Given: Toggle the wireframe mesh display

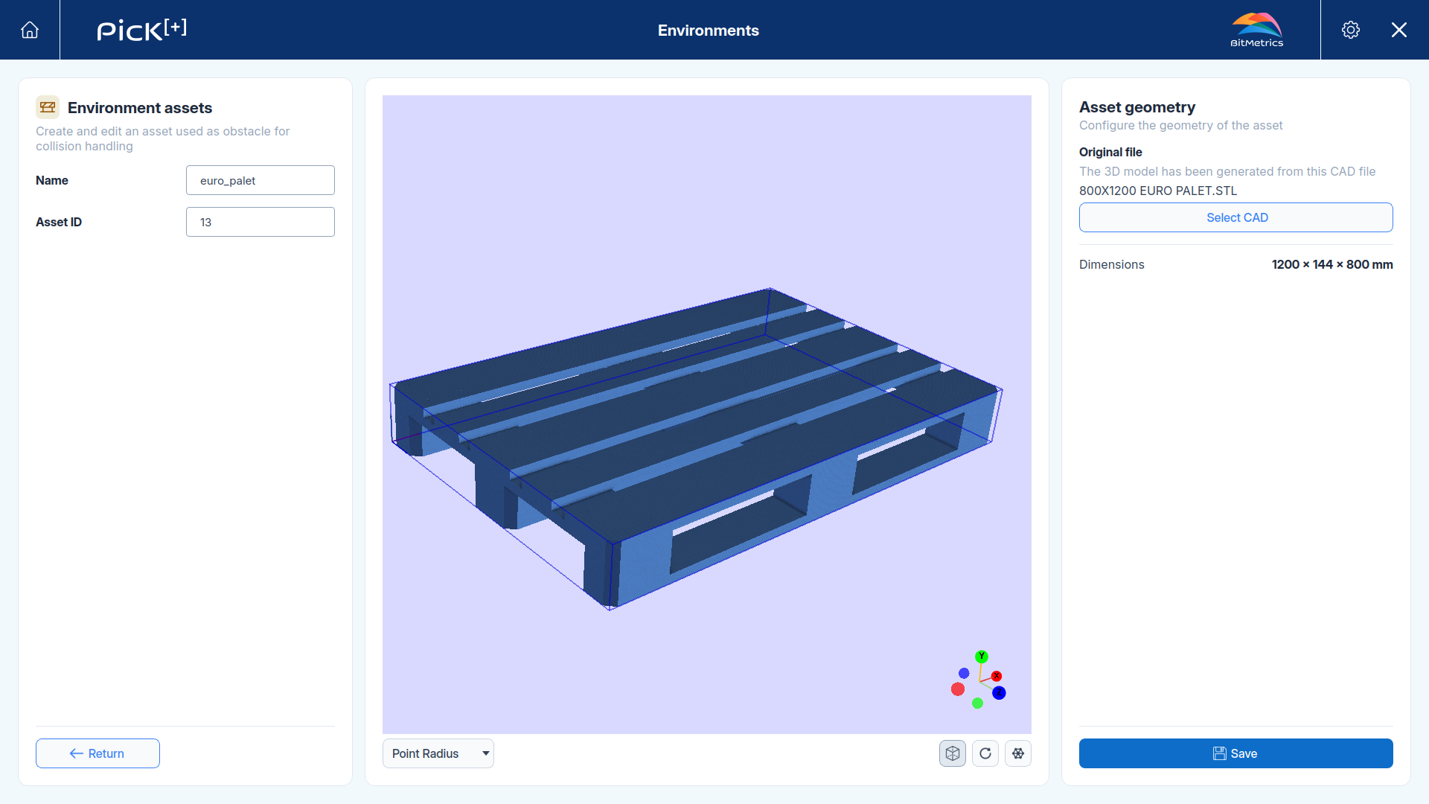Looking at the screenshot, I should pyautogui.click(x=1018, y=753).
